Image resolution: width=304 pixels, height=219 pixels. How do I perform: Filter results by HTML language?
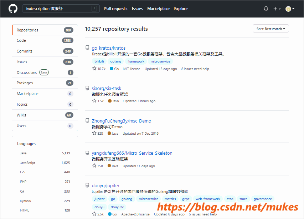point(45,210)
